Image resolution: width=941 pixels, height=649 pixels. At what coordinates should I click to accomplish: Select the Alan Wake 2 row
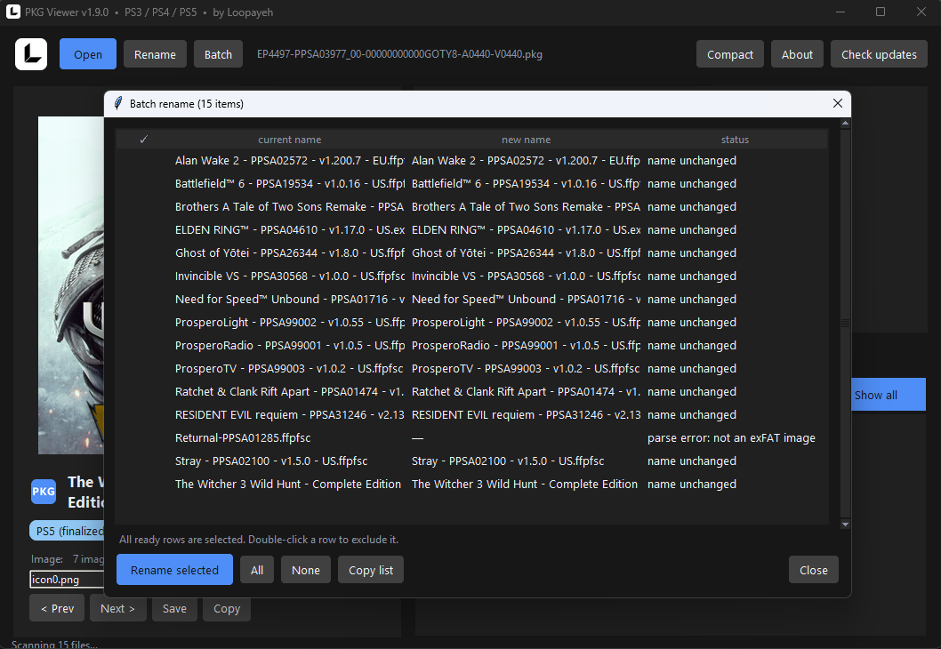coord(471,160)
